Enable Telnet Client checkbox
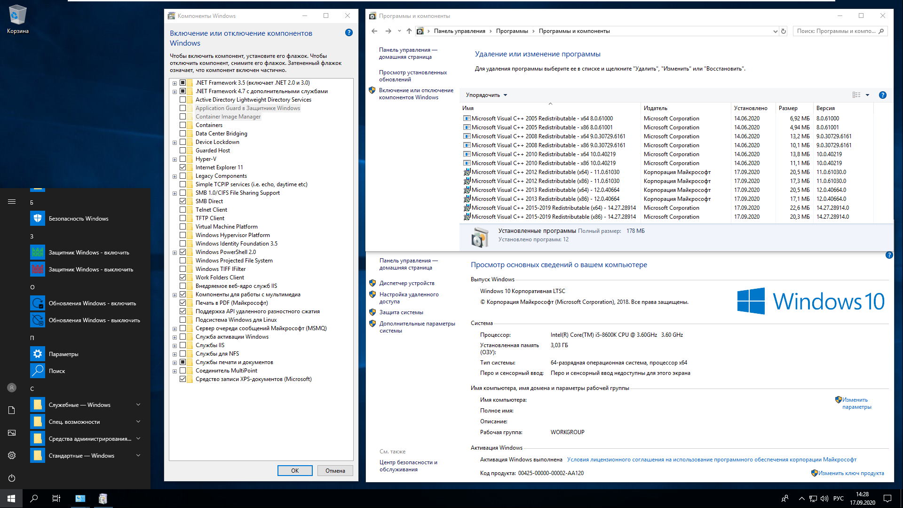 pyautogui.click(x=183, y=210)
